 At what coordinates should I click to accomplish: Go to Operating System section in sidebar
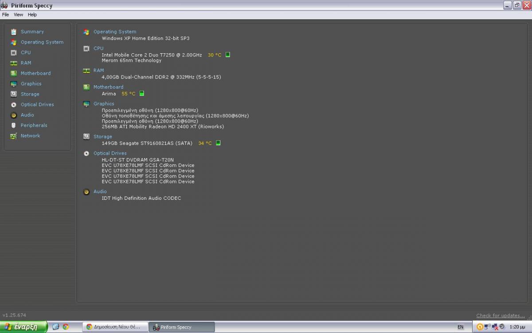(42, 42)
